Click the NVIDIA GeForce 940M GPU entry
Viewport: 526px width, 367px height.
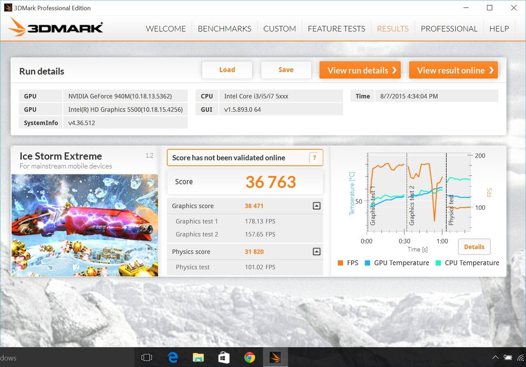(x=125, y=96)
